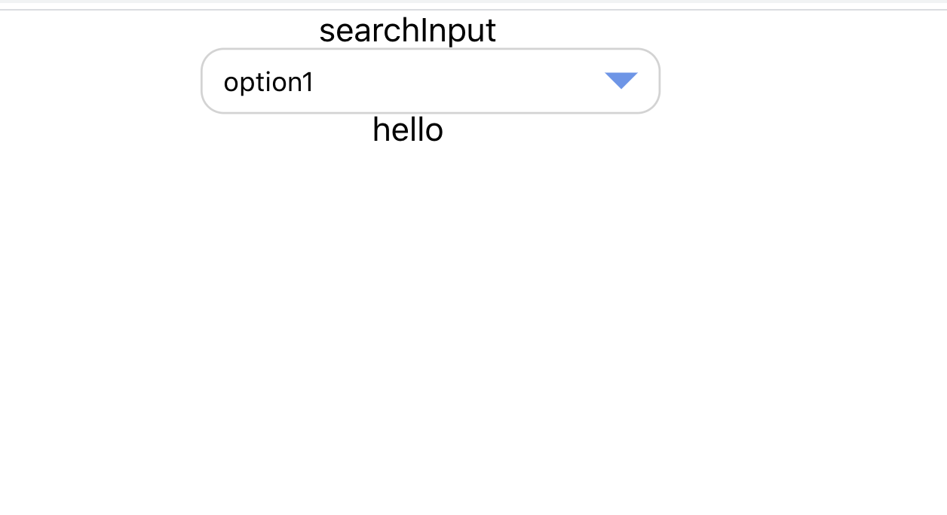Viewport: 947px width, 515px height.
Task: Click the "searchInput" label
Action: coord(407,31)
